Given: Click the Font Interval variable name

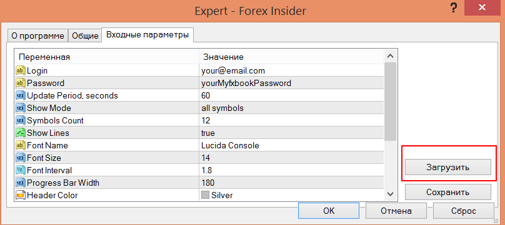Looking at the screenshot, I should 49,170.
